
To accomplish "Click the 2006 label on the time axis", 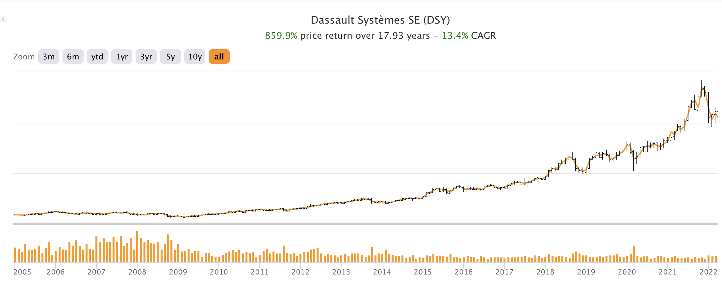I will click(x=56, y=272).
